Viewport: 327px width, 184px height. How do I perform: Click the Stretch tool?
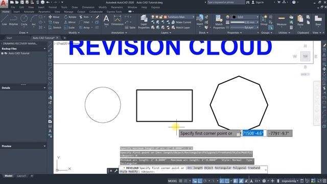[55, 27]
